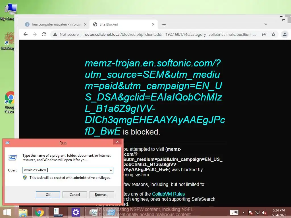Click the blocked memz-trojan URL text
This screenshot has height=218, width=291.
[155, 97]
